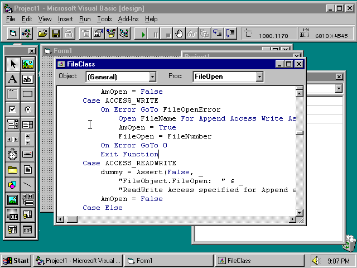Pick the CheckBox control in the toolbox
The image size is (357, 268).
[13, 109]
